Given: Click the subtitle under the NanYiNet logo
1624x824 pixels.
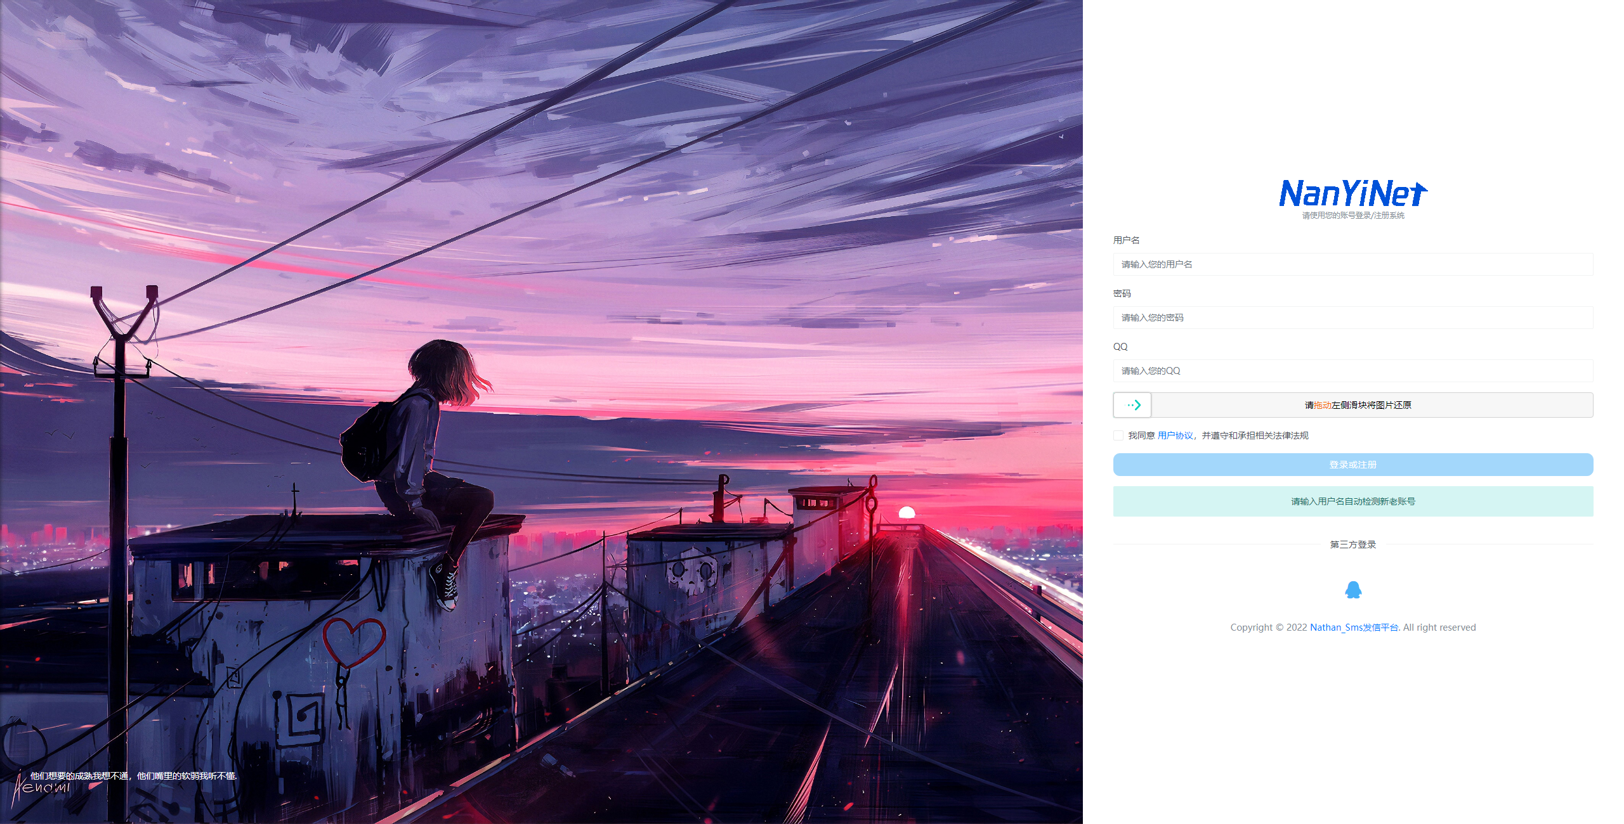Looking at the screenshot, I should click(x=1352, y=216).
